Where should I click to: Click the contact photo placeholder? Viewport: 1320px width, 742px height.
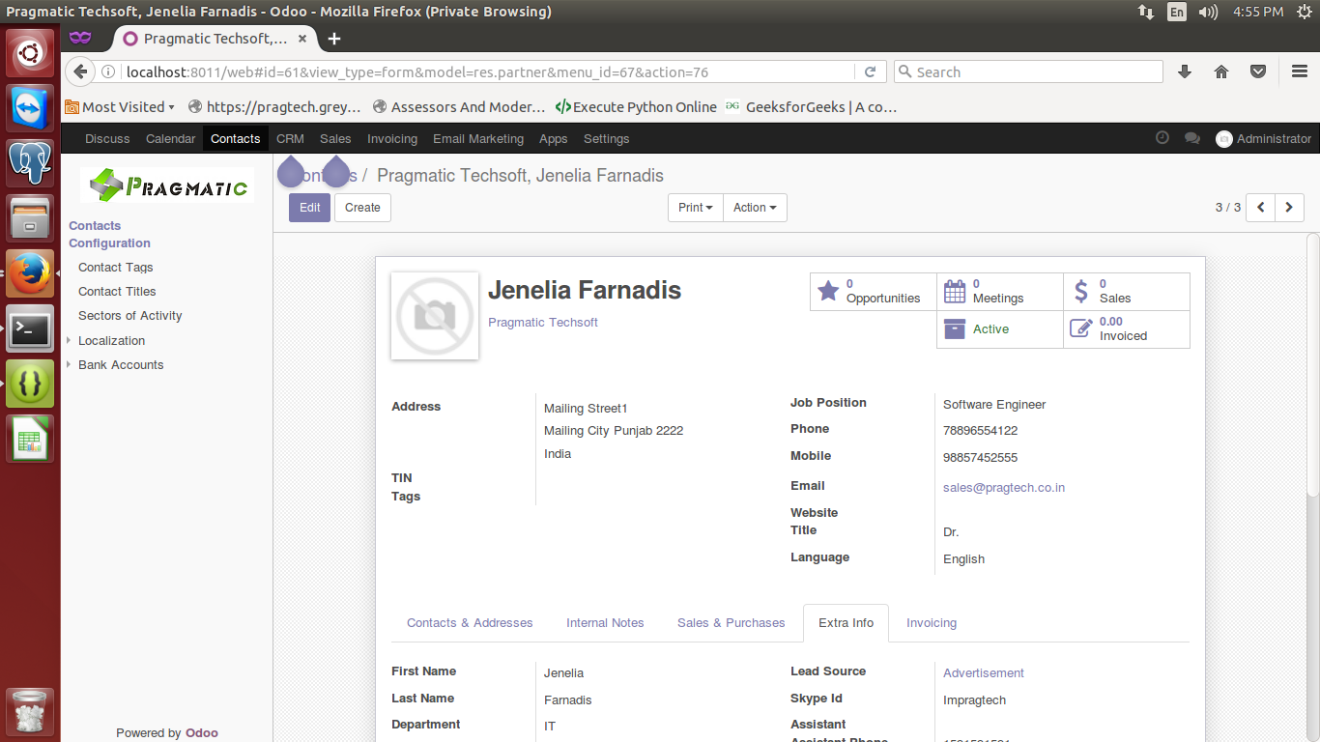(435, 316)
